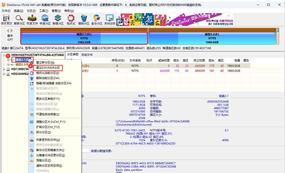Click the 删除分区 delete partition toolbar icon
Image resolution: width=285 pixels, height=173 pixels.
(84, 20)
